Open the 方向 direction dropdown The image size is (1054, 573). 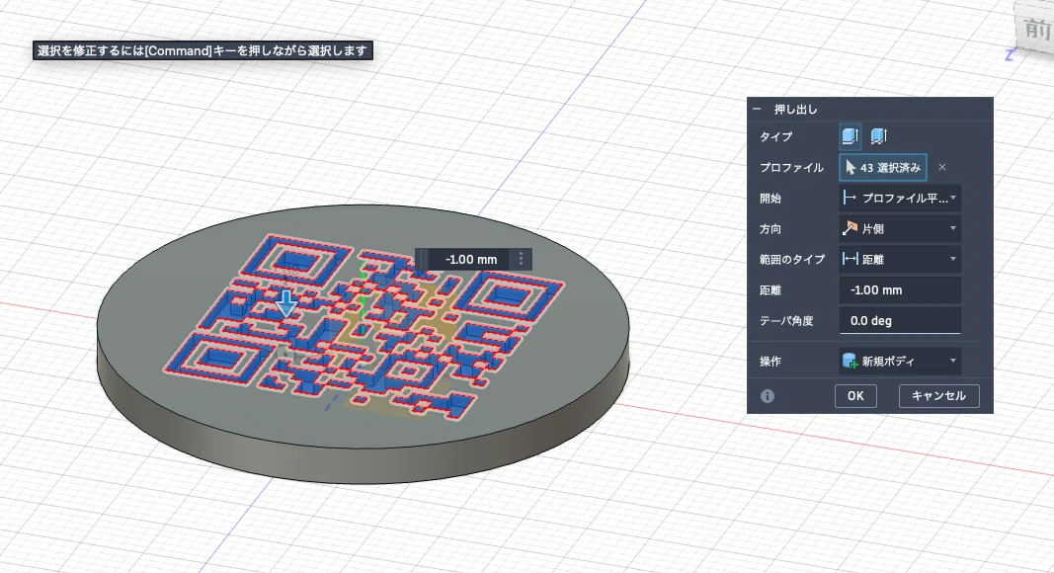900,228
